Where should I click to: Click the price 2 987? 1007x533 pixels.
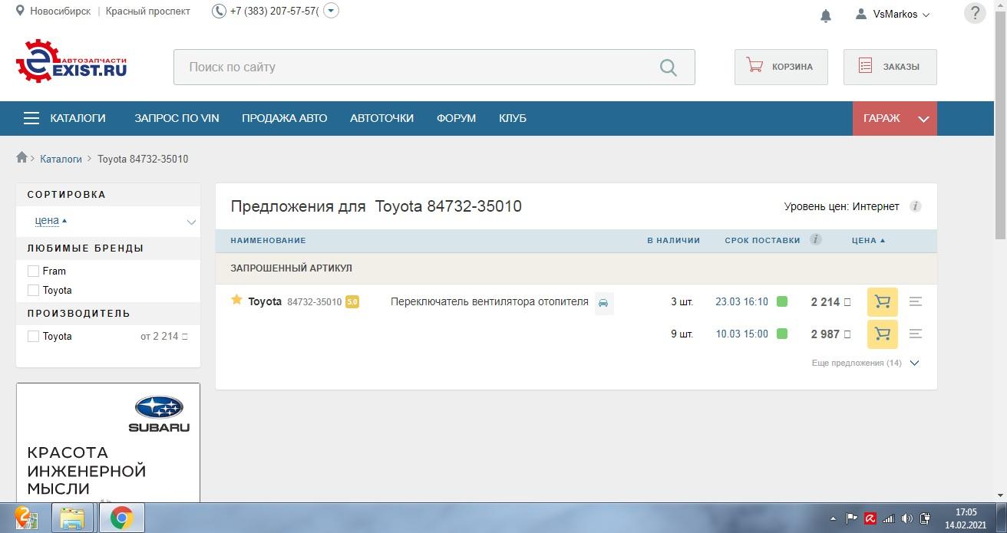click(x=830, y=334)
